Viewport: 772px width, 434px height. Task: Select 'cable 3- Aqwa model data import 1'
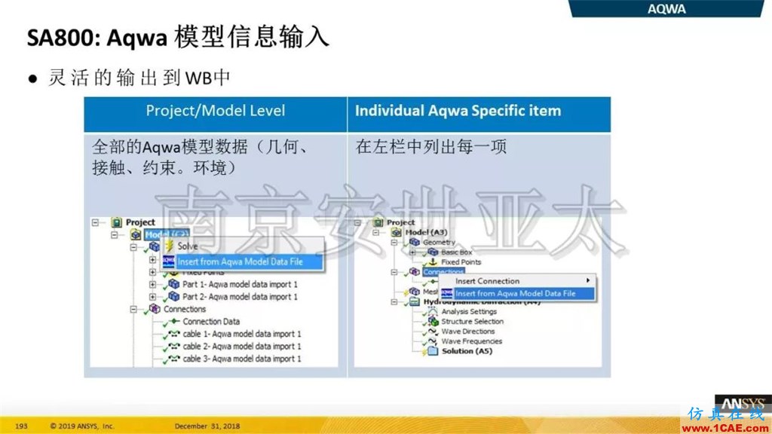tap(242, 359)
